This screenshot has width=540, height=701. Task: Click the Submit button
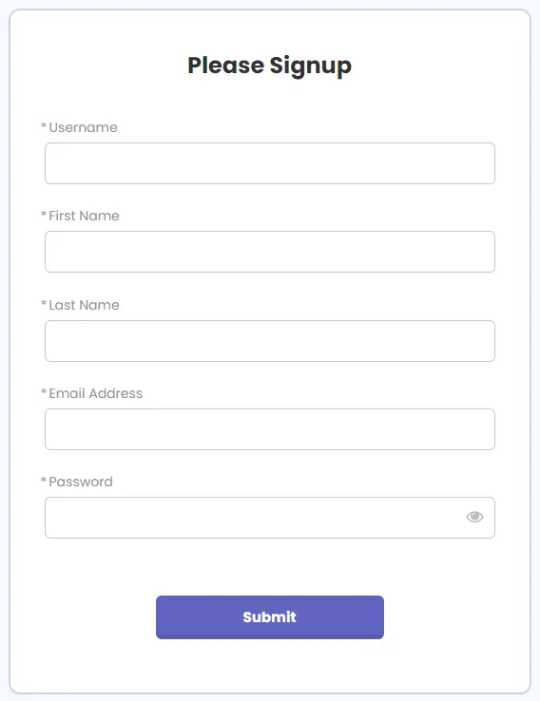pyautogui.click(x=270, y=617)
